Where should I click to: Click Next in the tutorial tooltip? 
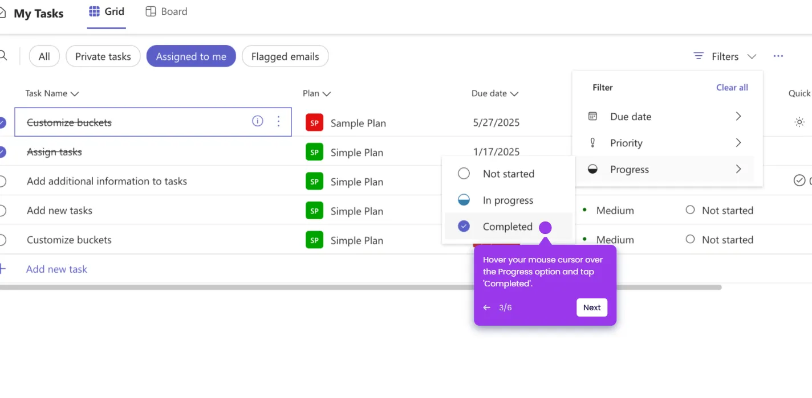[592, 307]
